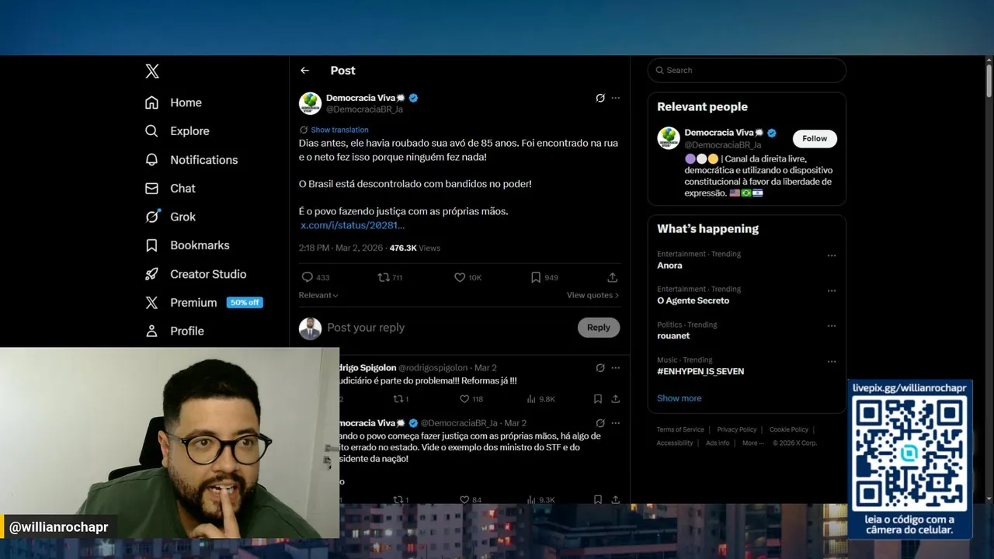Click Grok icon on the main post
The height and width of the screenshot is (559, 994).
coord(600,98)
